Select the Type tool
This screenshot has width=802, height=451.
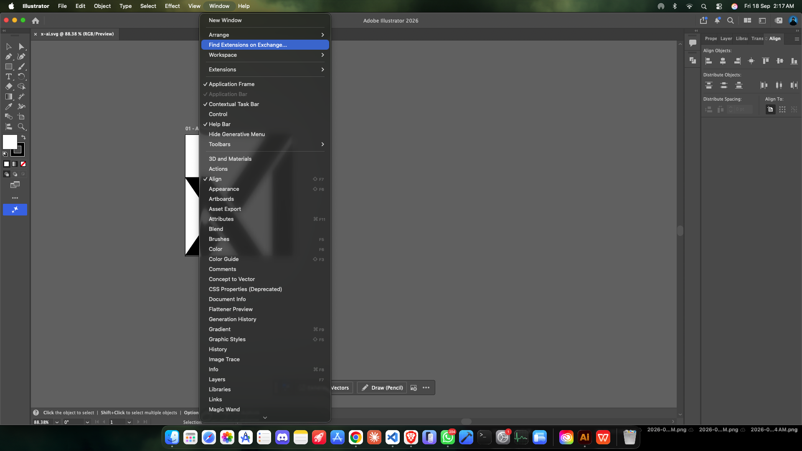pos(9,77)
